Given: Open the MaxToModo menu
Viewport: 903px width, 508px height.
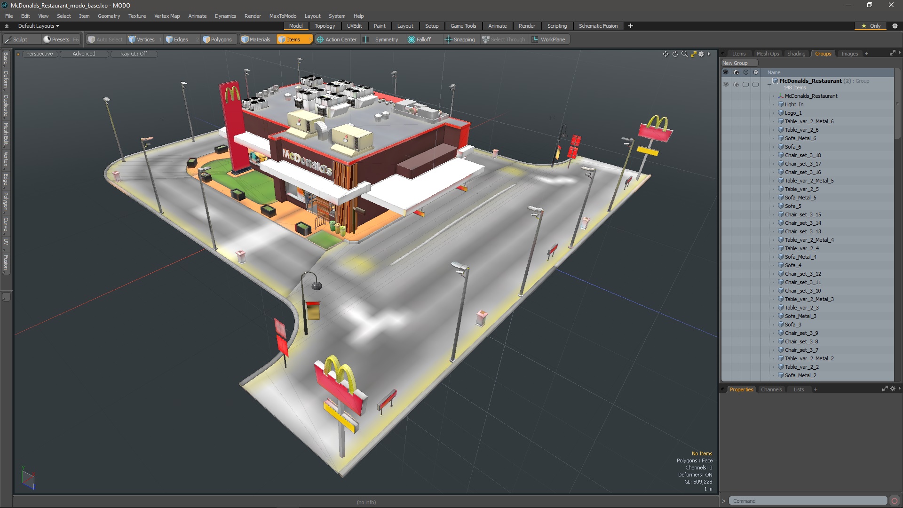Looking at the screenshot, I should point(283,16).
